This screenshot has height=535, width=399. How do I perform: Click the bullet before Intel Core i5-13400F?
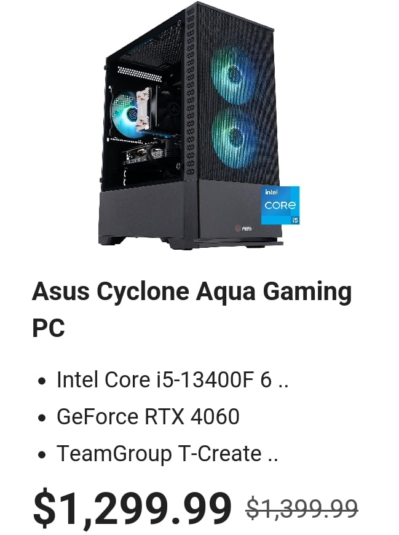(x=42, y=381)
